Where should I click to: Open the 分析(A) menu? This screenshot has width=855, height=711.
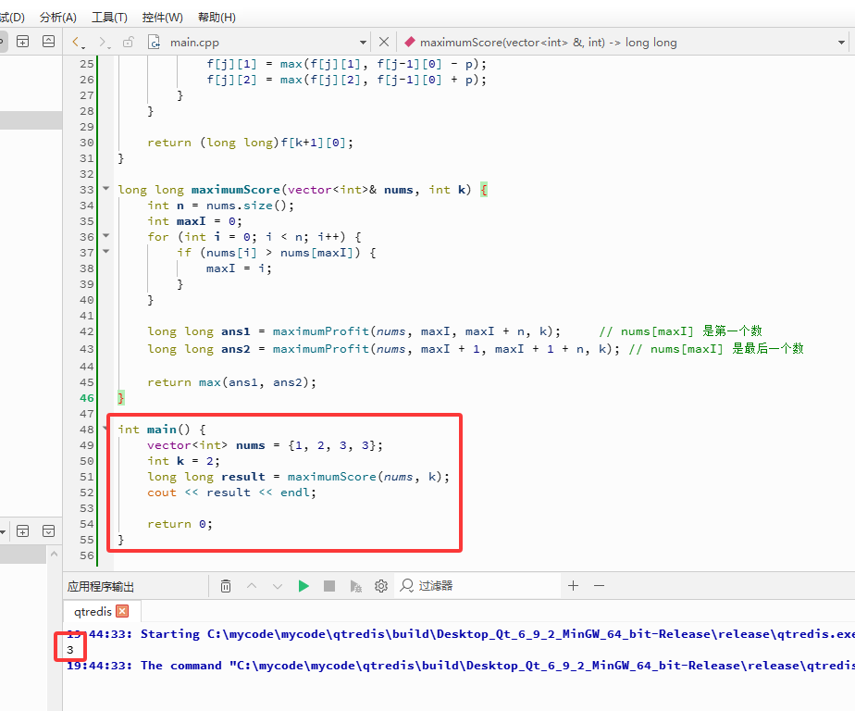click(x=57, y=18)
